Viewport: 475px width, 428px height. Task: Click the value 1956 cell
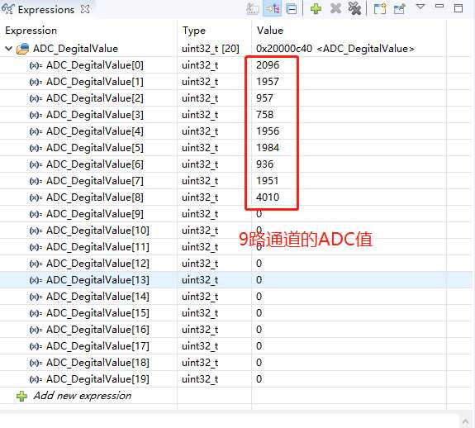point(268,131)
